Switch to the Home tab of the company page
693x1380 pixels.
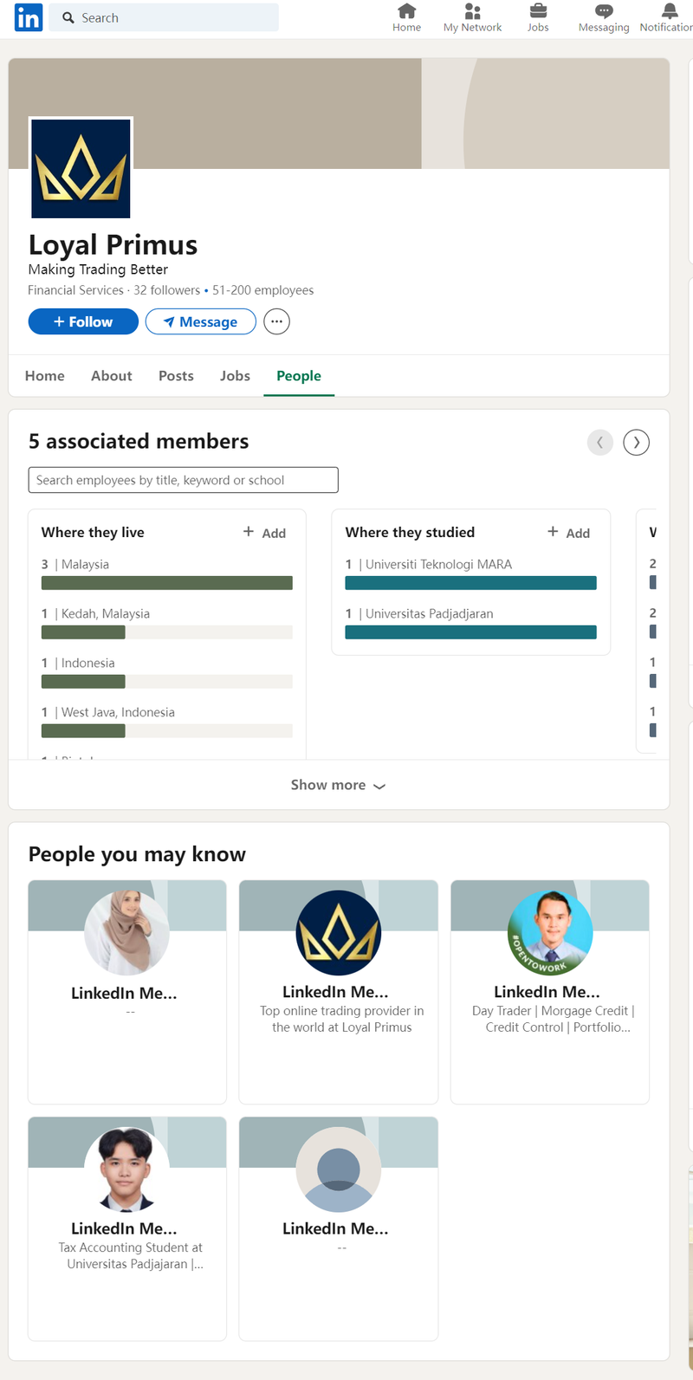[45, 376]
